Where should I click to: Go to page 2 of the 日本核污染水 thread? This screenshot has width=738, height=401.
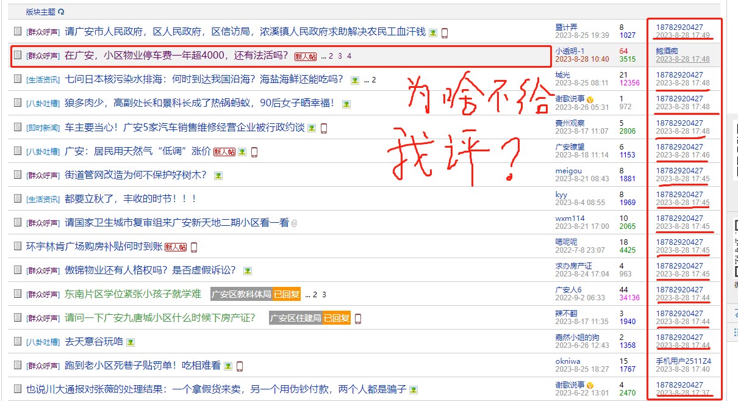click(374, 80)
